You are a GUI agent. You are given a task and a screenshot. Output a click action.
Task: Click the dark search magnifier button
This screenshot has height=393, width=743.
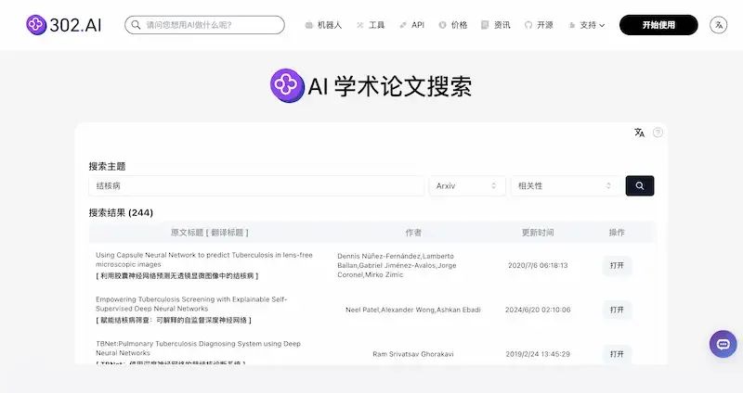pyautogui.click(x=640, y=186)
